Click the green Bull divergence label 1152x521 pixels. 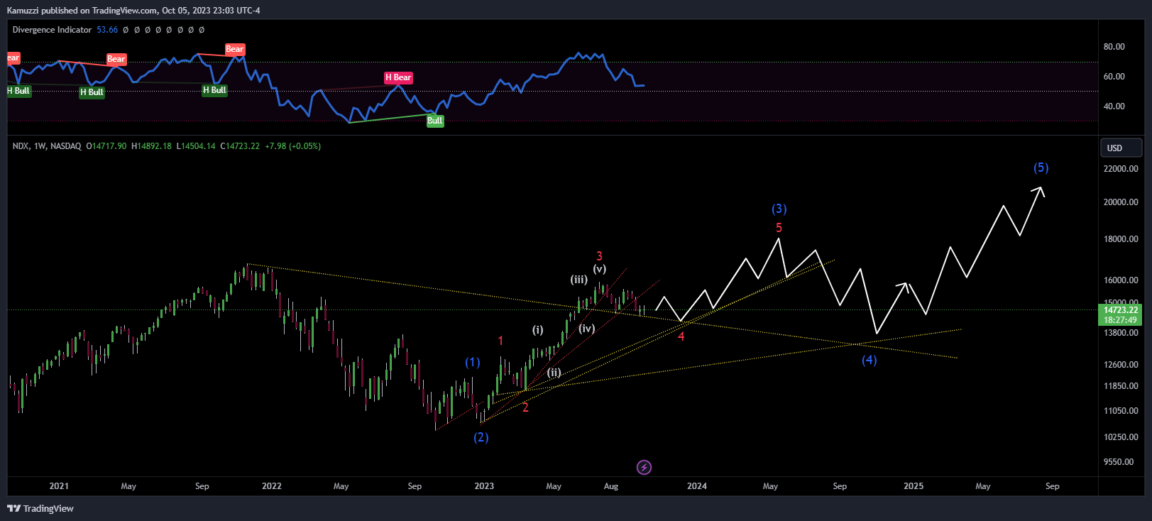coord(435,121)
